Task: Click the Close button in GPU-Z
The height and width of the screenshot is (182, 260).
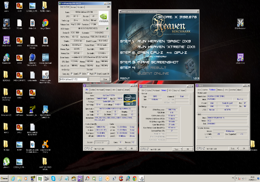Action: [105, 79]
